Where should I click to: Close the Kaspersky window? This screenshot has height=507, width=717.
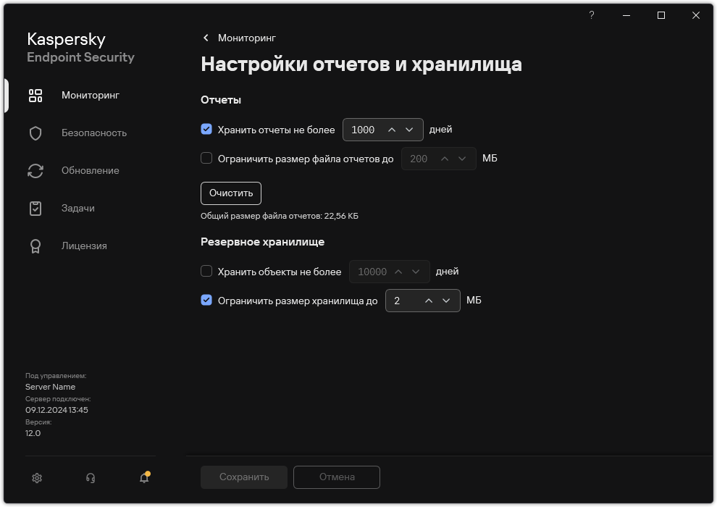pos(696,15)
